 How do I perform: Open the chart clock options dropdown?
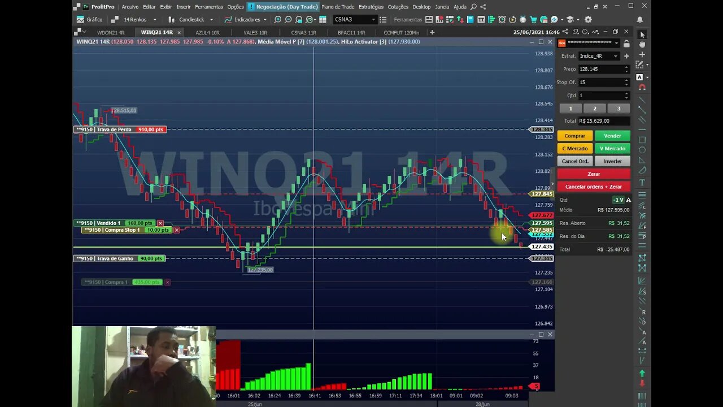pyautogui.click(x=586, y=32)
